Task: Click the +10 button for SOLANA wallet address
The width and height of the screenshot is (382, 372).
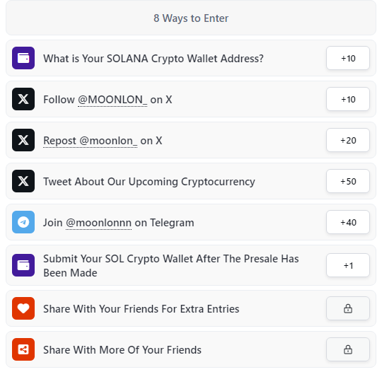Action: pyautogui.click(x=348, y=58)
